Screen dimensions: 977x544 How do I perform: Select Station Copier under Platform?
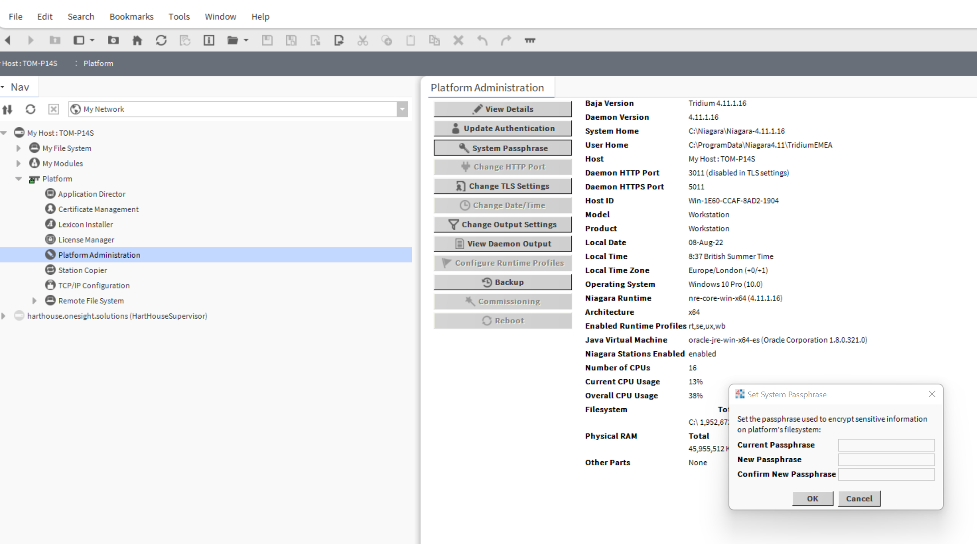(x=82, y=270)
